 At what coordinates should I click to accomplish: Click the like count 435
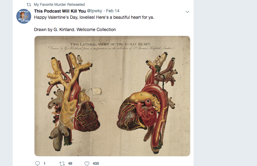point(96,164)
